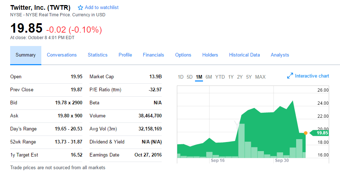Click the Day's Range value 19.65 - 20.53
The image size is (340, 175).
[x=69, y=129]
